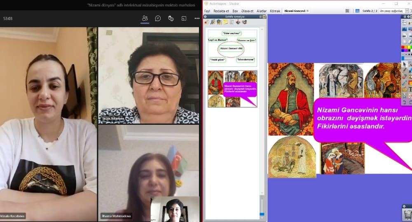The width and height of the screenshot is (412, 222).
Task: Click the Nizami Gəncəvi portrait on the page
Action: [291, 99]
